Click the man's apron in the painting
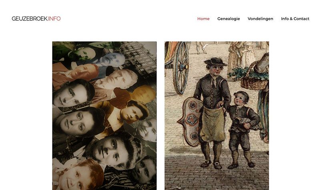The image size is (321, 190). pos(213,125)
